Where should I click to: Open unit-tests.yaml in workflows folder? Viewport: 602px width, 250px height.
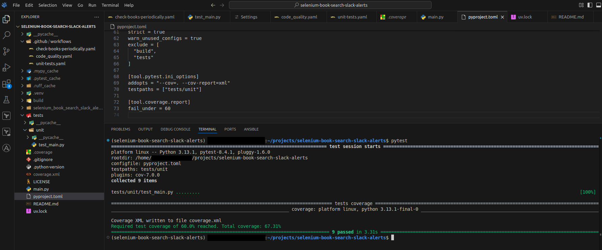51,64
